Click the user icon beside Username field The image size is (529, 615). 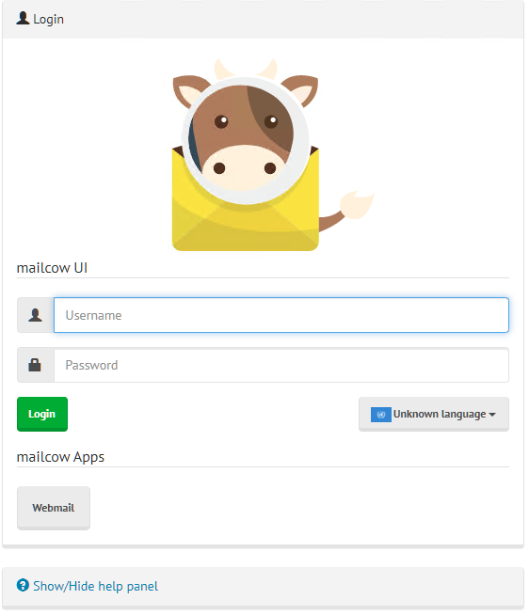pos(36,315)
